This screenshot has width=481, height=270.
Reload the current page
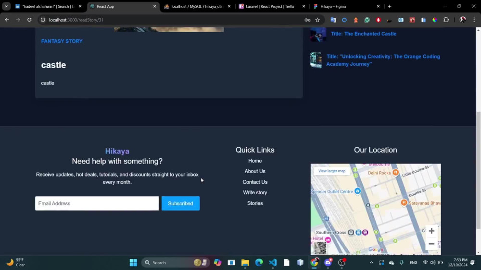click(x=29, y=20)
